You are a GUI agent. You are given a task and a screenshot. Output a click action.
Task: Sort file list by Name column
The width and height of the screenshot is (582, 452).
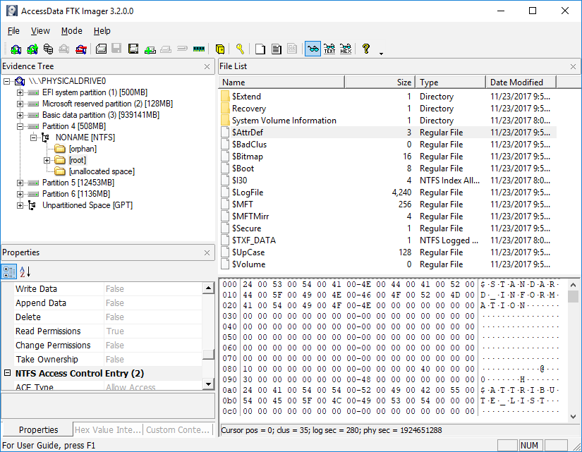coord(281,83)
